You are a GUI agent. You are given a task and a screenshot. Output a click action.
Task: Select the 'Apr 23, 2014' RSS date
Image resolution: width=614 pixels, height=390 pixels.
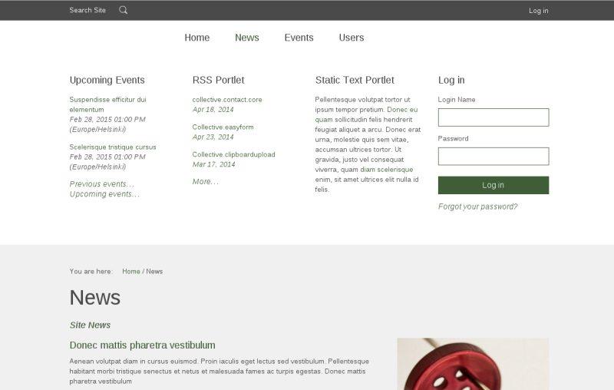213,137
